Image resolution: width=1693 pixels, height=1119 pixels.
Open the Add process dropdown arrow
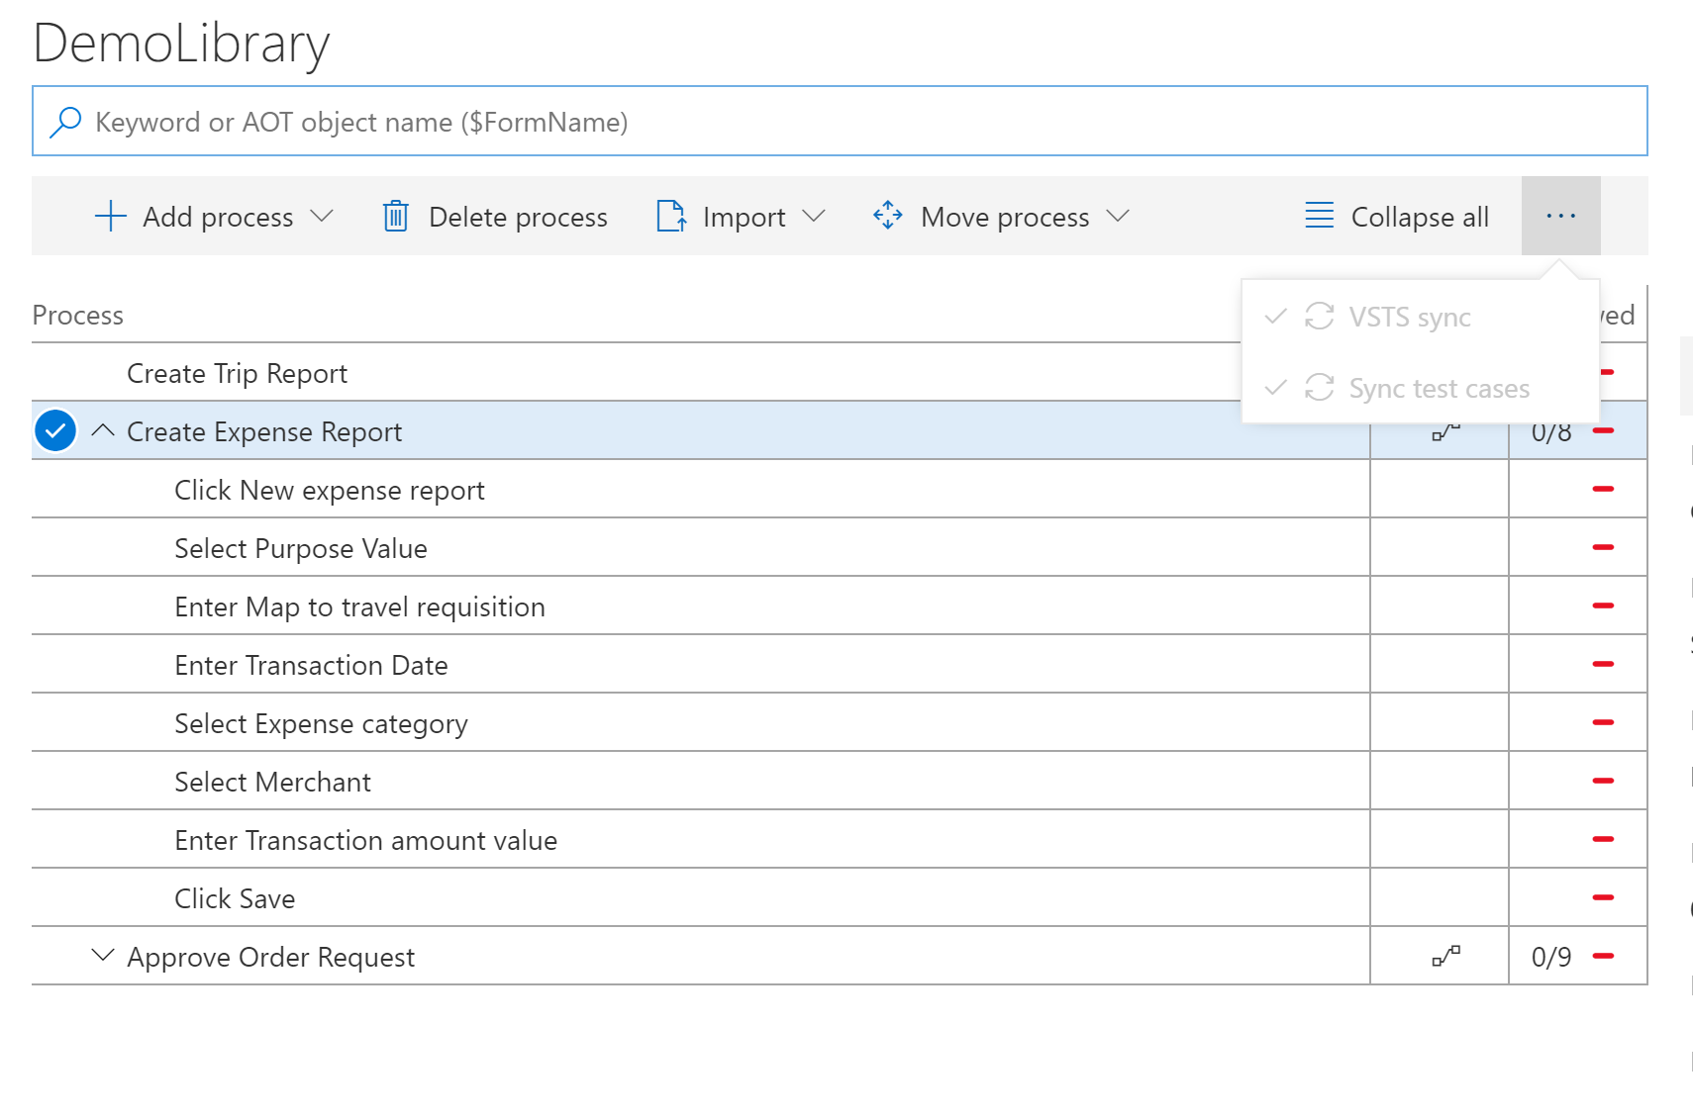coord(322,216)
